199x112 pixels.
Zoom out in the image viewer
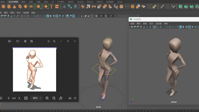pyautogui.click(x=54, y=98)
